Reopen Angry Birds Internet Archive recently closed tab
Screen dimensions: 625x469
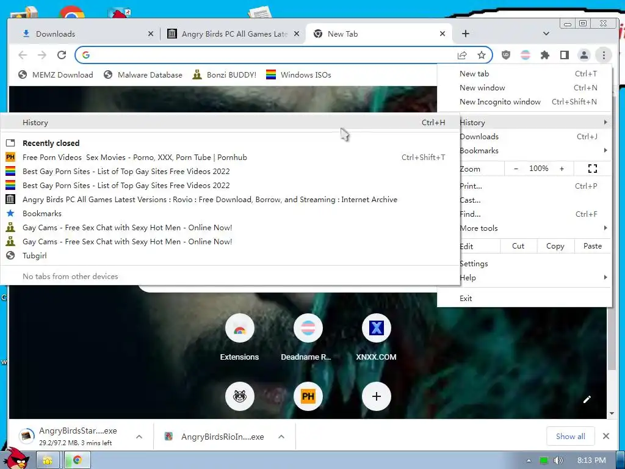tap(230, 200)
